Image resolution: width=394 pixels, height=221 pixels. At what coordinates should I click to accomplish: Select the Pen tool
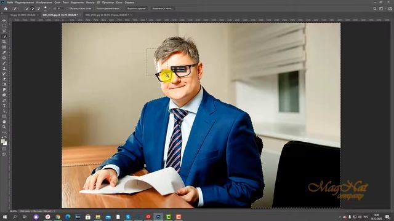tap(4, 101)
